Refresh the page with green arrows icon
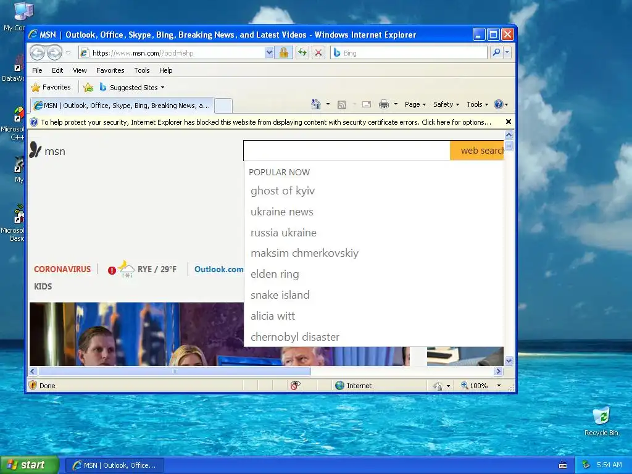The width and height of the screenshot is (632, 474). coord(302,53)
